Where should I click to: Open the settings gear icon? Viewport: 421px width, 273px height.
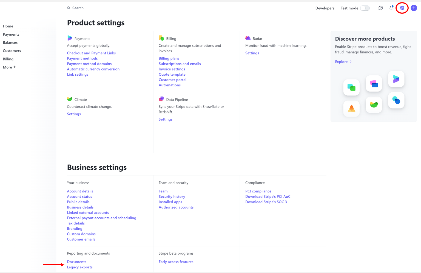pos(402,8)
